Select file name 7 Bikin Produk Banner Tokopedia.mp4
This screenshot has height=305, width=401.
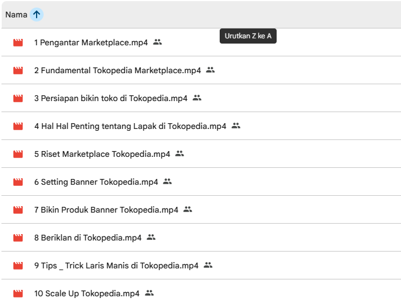(x=106, y=210)
